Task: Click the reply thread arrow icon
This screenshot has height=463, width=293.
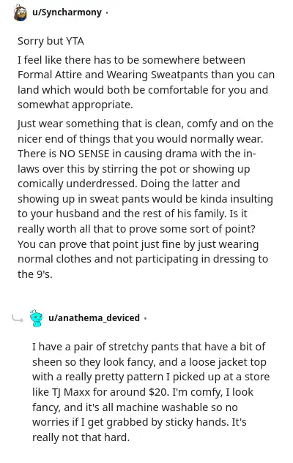Action: 17,319
